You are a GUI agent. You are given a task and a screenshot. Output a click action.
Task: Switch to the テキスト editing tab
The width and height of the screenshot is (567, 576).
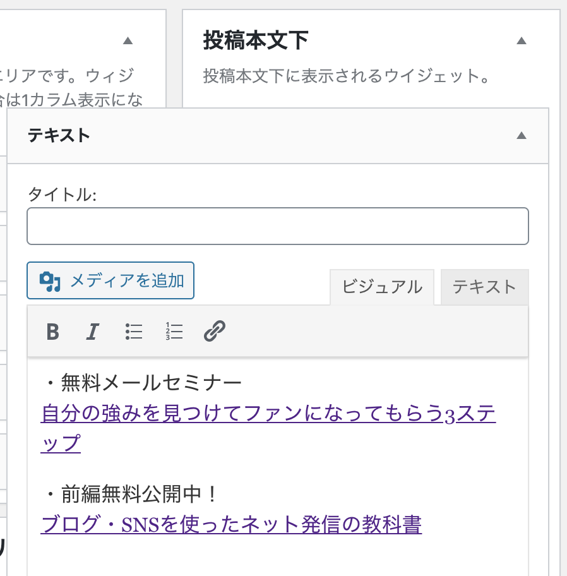(x=484, y=287)
